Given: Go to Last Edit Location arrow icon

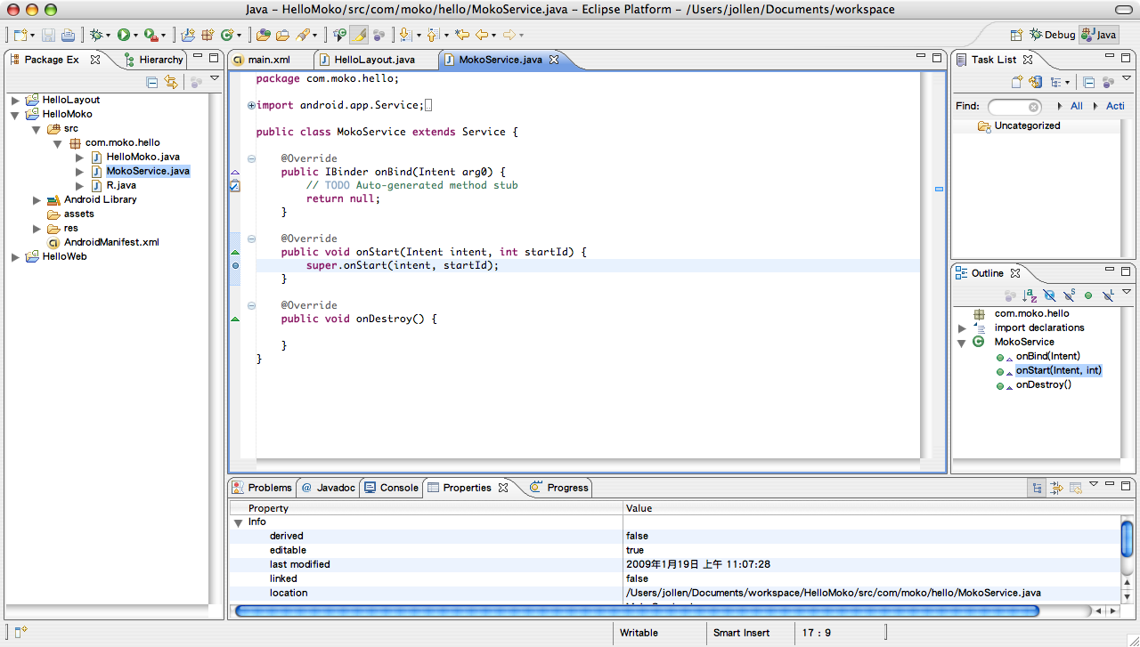Looking at the screenshot, I should (461, 35).
